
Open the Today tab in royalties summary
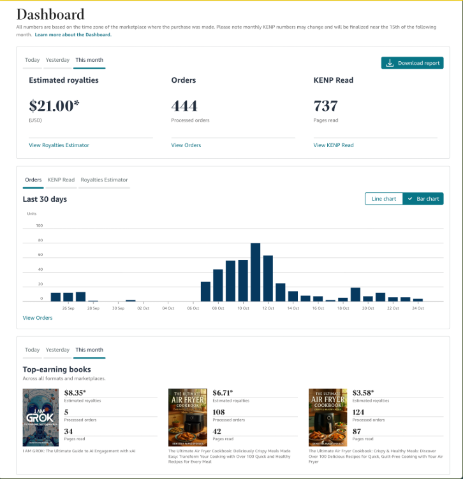tap(32, 60)
